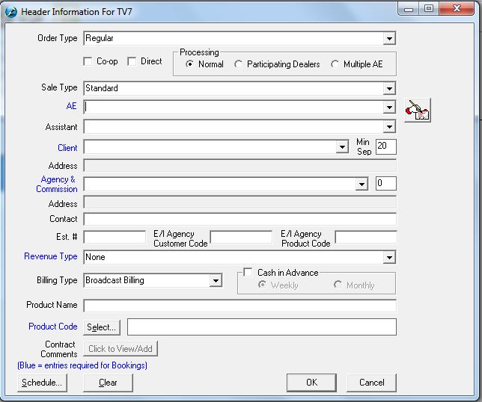Click the Clear button
Screen dimensions: 482x402
coord(108,383)
